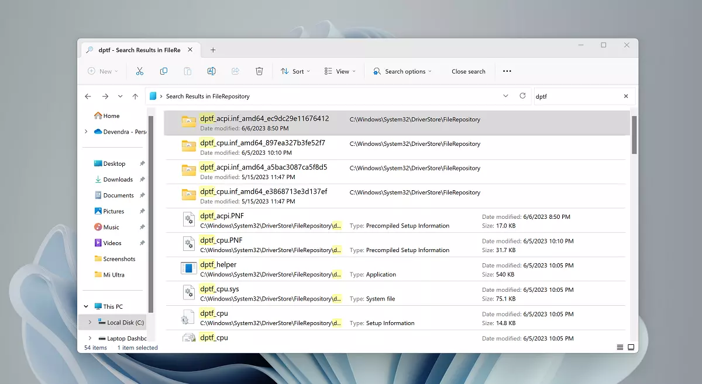This screenshot has width=702, height=384.
Task: Switch to details view icon in status bar
Action: 620,347
